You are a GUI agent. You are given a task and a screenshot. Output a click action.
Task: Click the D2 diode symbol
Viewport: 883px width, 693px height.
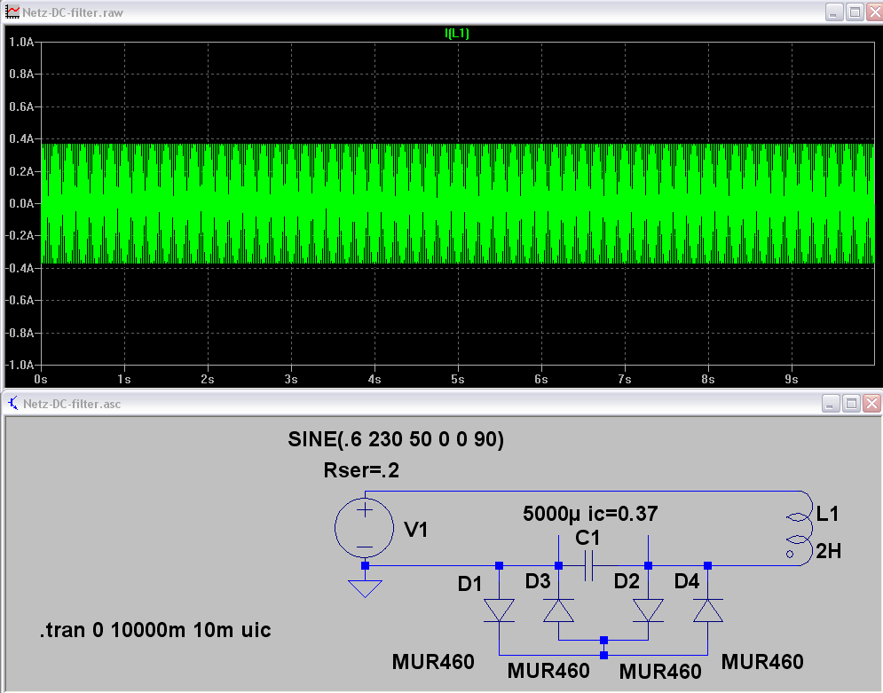[x=648, y=610]
